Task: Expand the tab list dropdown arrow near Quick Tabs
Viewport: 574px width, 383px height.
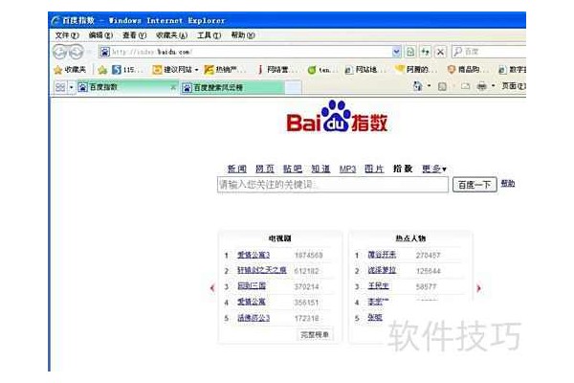Action: click(x=72, y=87)
